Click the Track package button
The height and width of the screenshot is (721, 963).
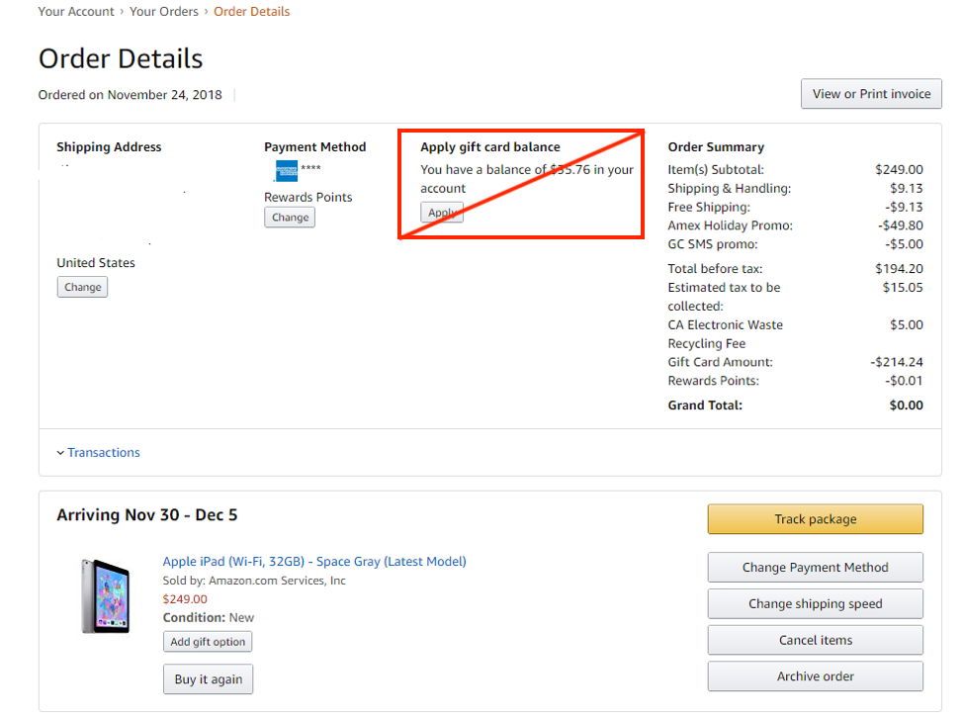[x=815, y=519]
